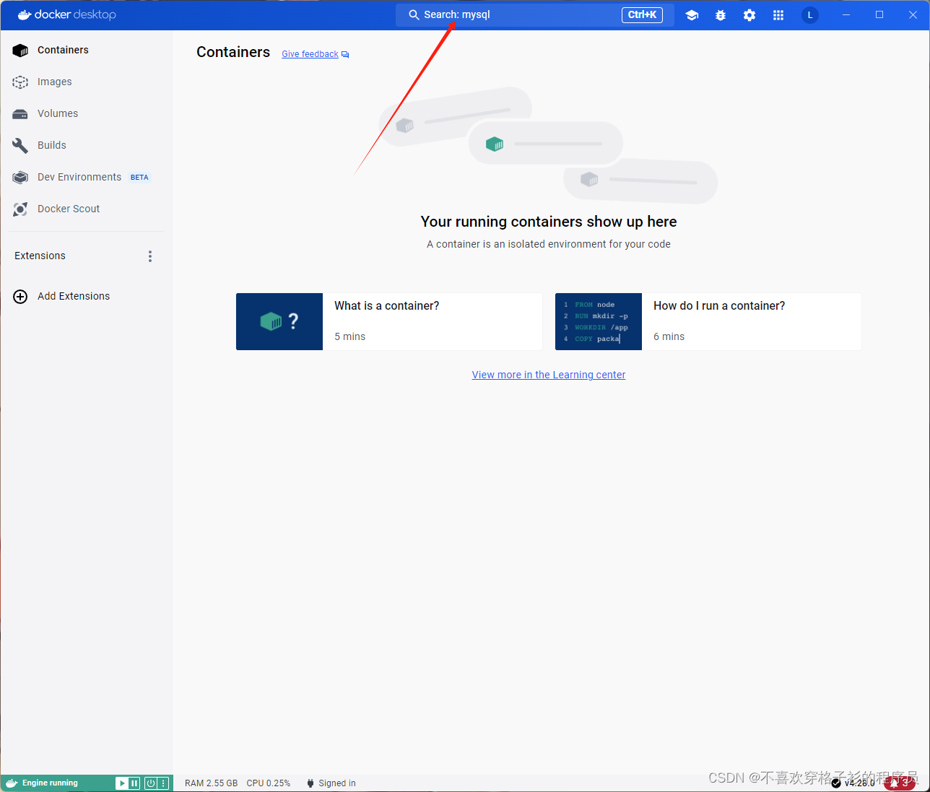Image resolution: width=930 pixels, height=792 pixels.
Task: Go to Volumes in sidebar
Action: 87,113
